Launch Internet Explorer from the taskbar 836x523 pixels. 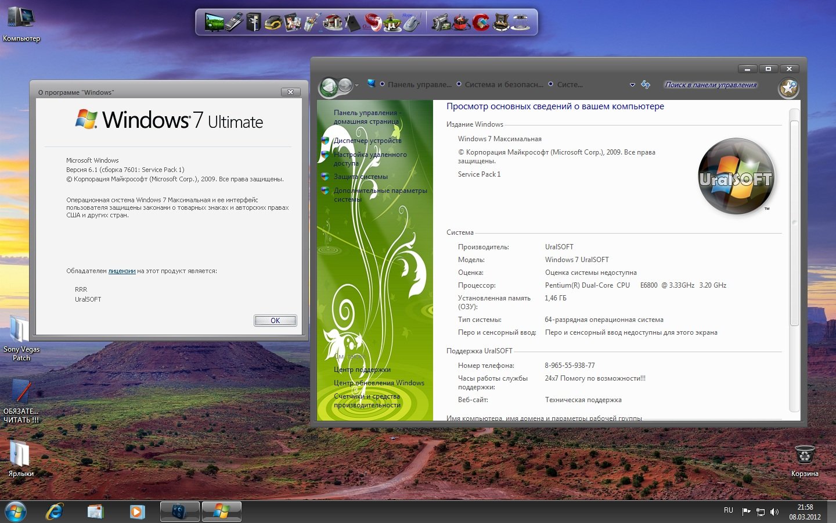click(x=55, y=511)
